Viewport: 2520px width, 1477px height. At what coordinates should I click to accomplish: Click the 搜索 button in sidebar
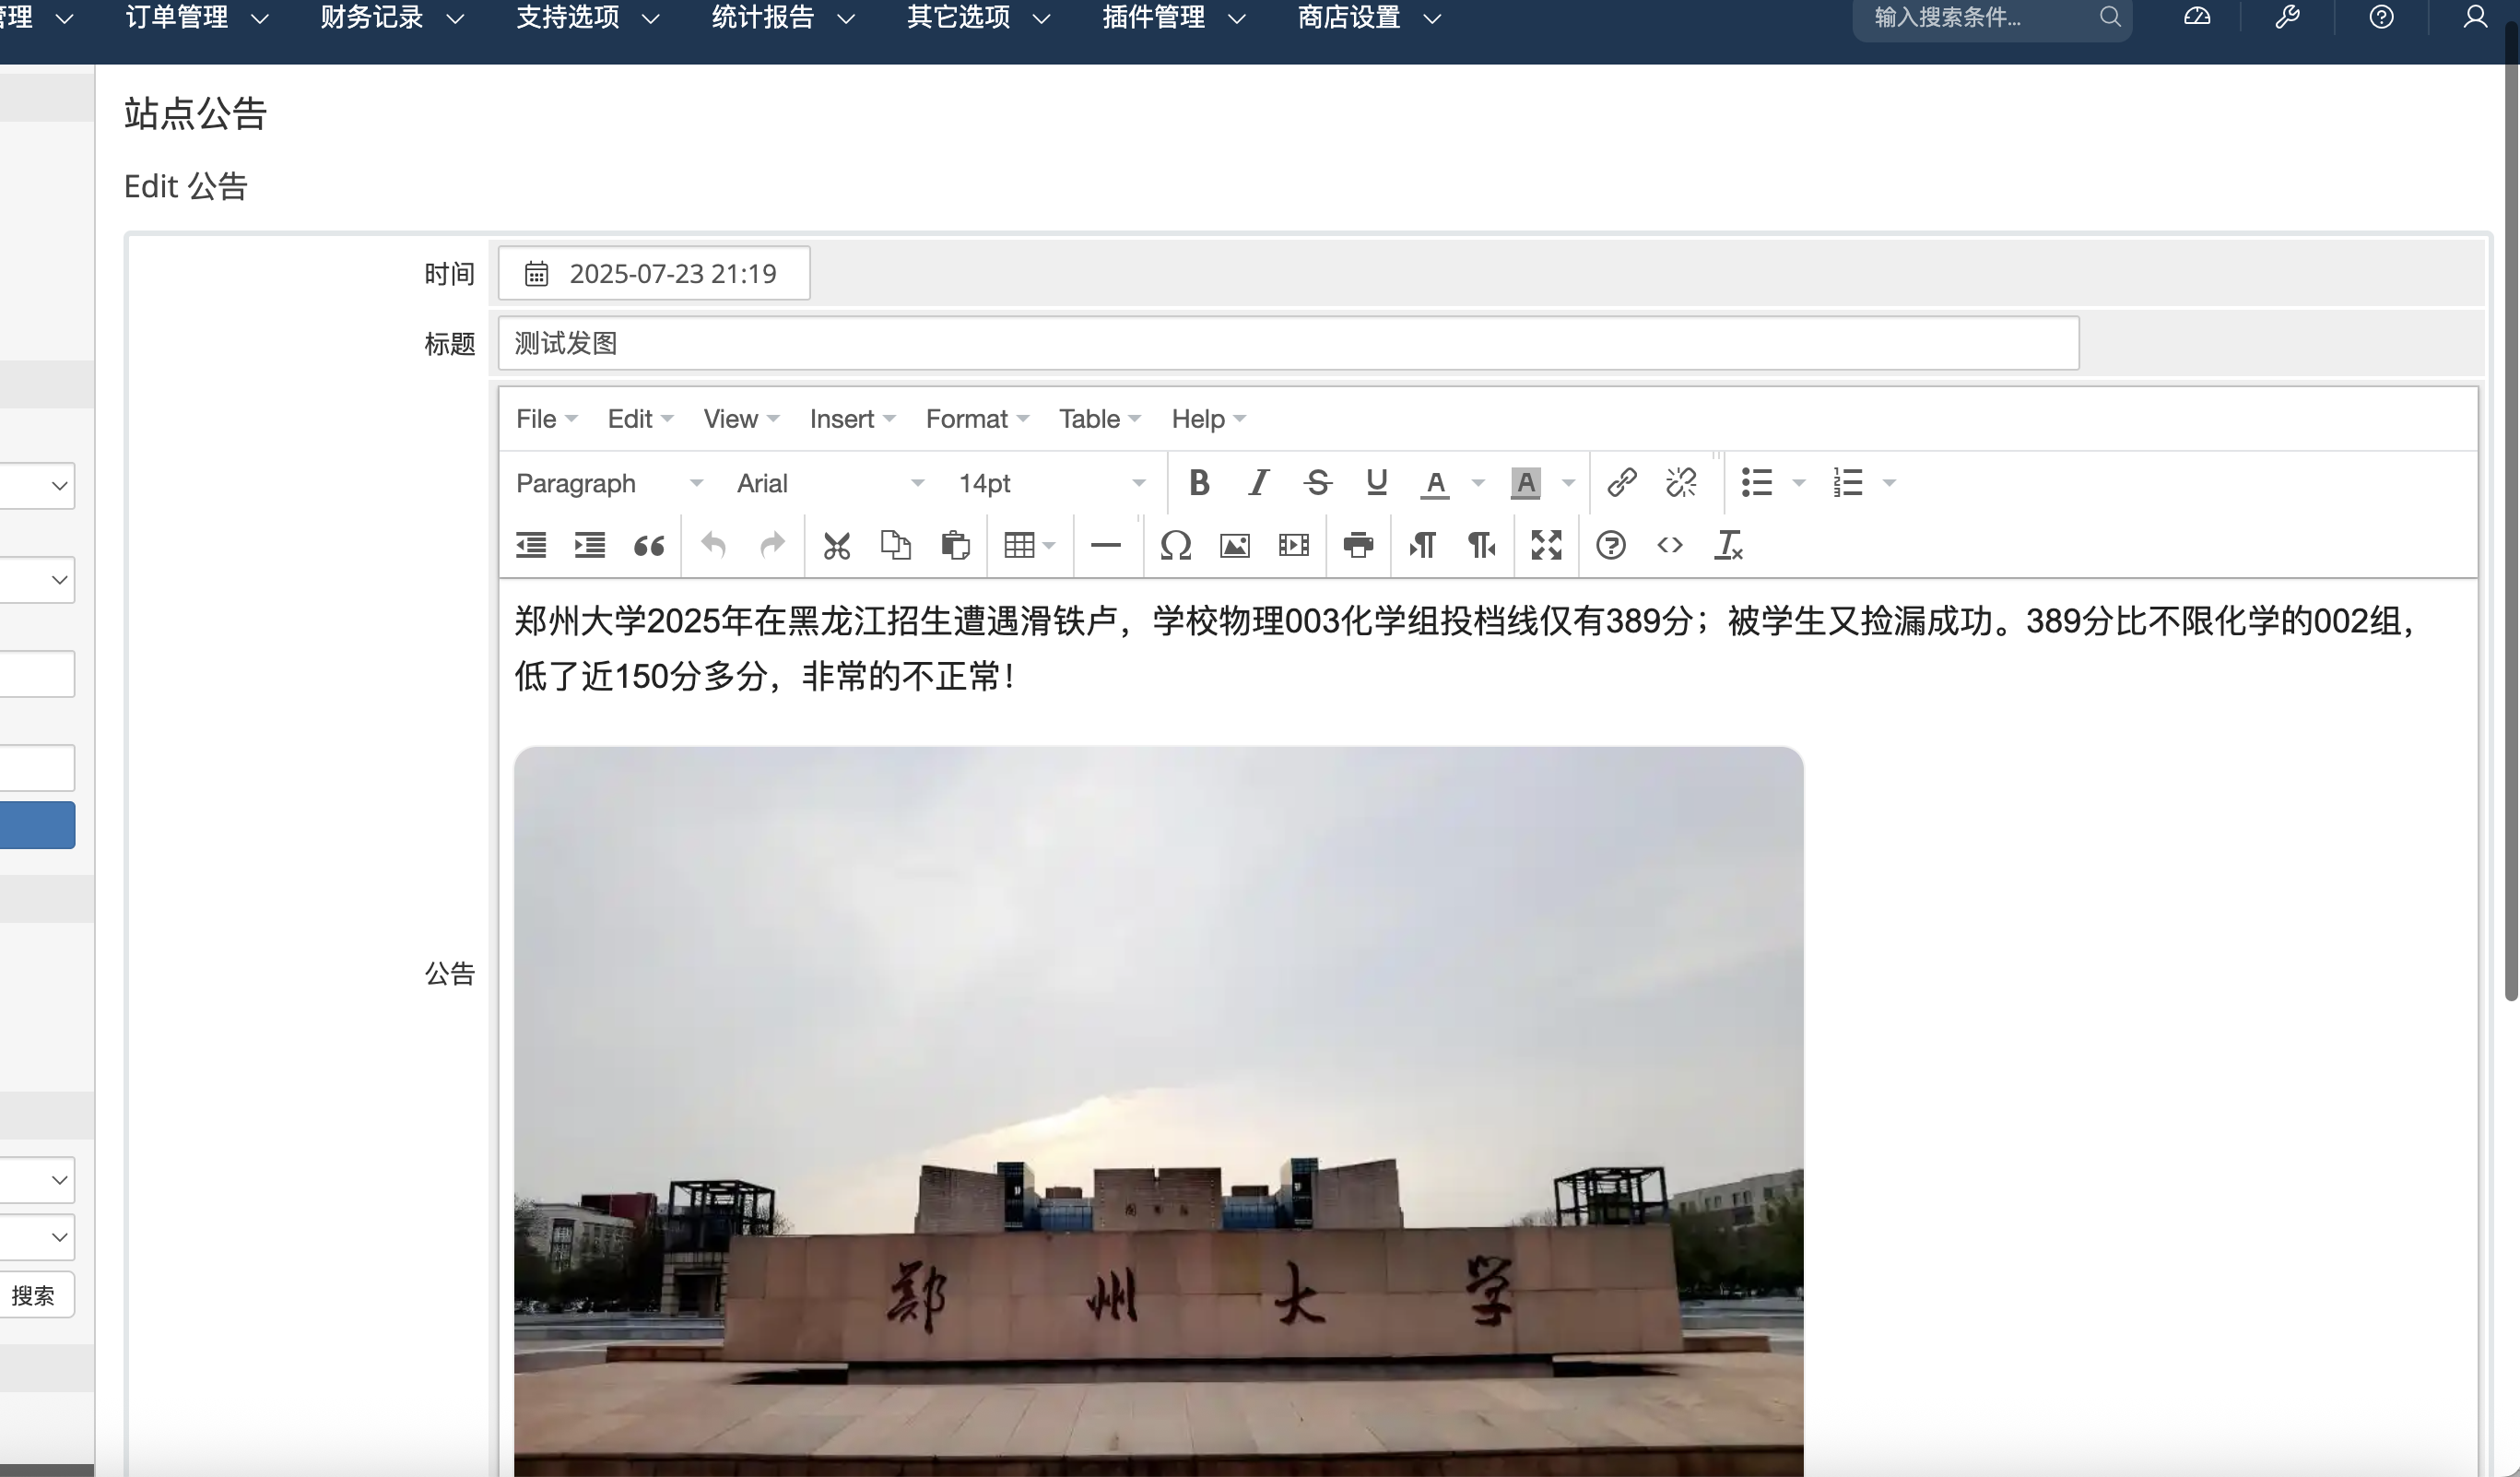(x=33, y=1295)
